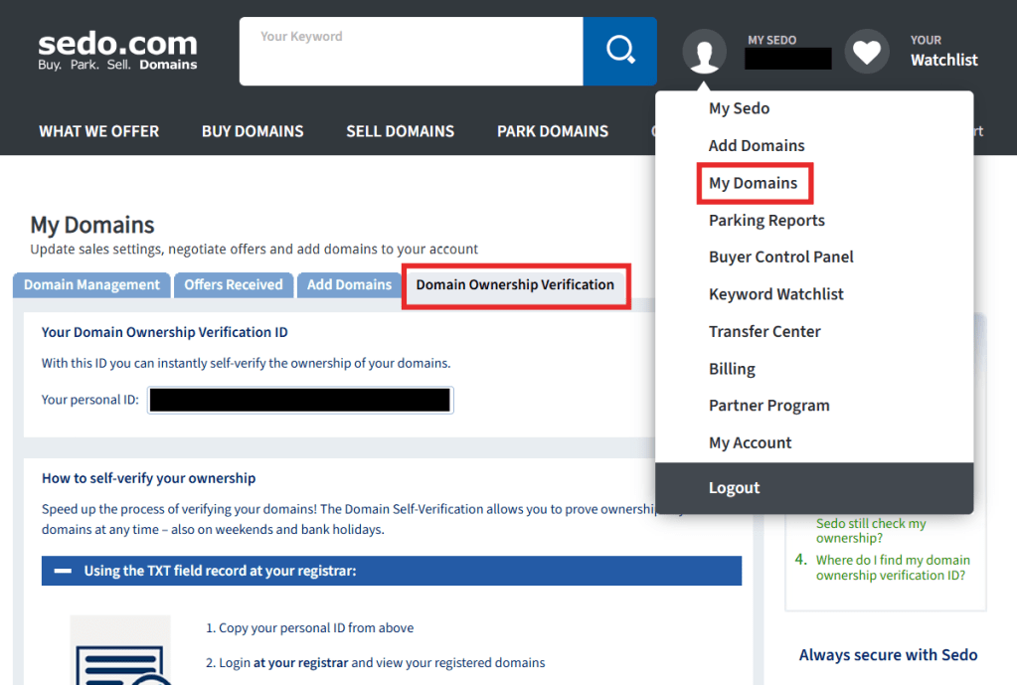Expand the Sell Domains navigation menu
1017x685 pixels.
[400, 131]
